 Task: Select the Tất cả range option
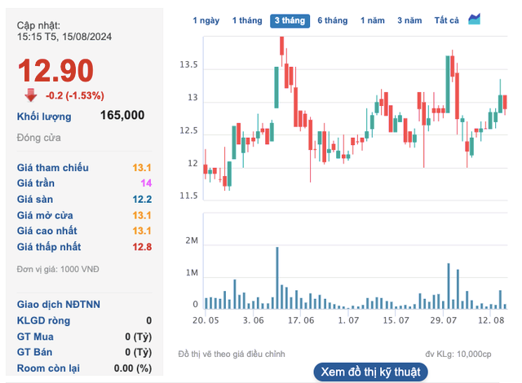click(447, 20)
